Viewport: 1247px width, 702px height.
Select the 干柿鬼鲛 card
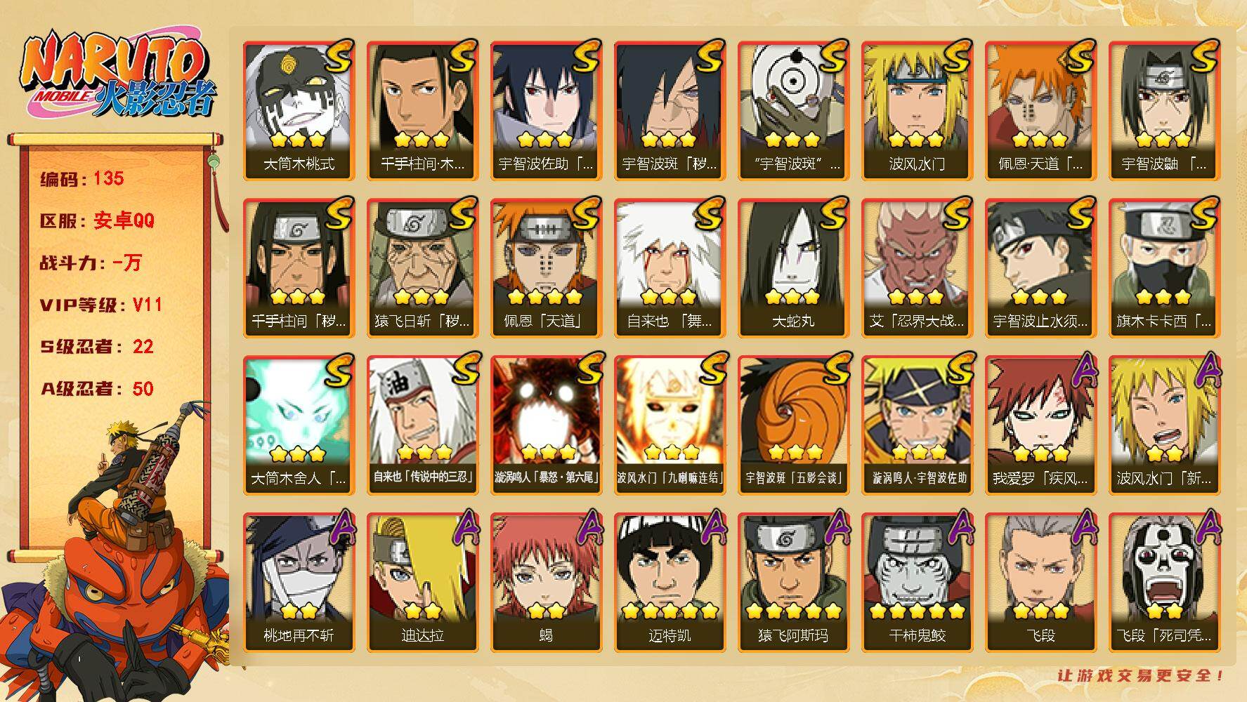pyautogui.click(x=917, y=583)
